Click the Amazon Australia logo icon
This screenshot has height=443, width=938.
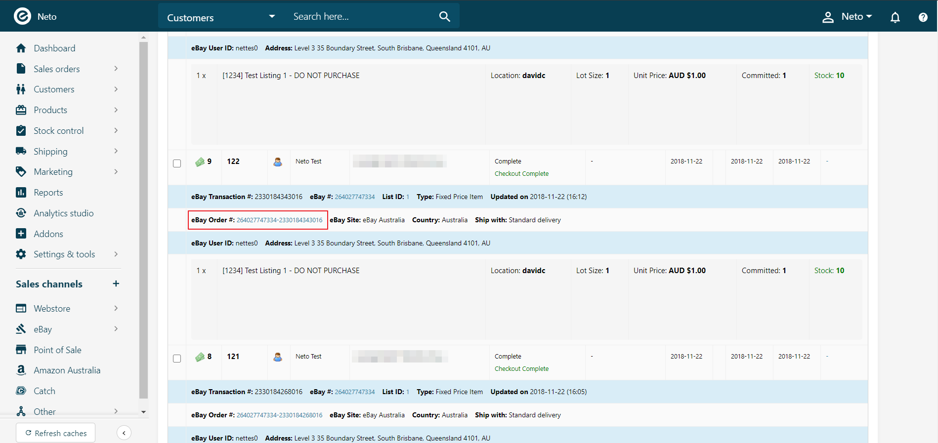tap(21, 370)
